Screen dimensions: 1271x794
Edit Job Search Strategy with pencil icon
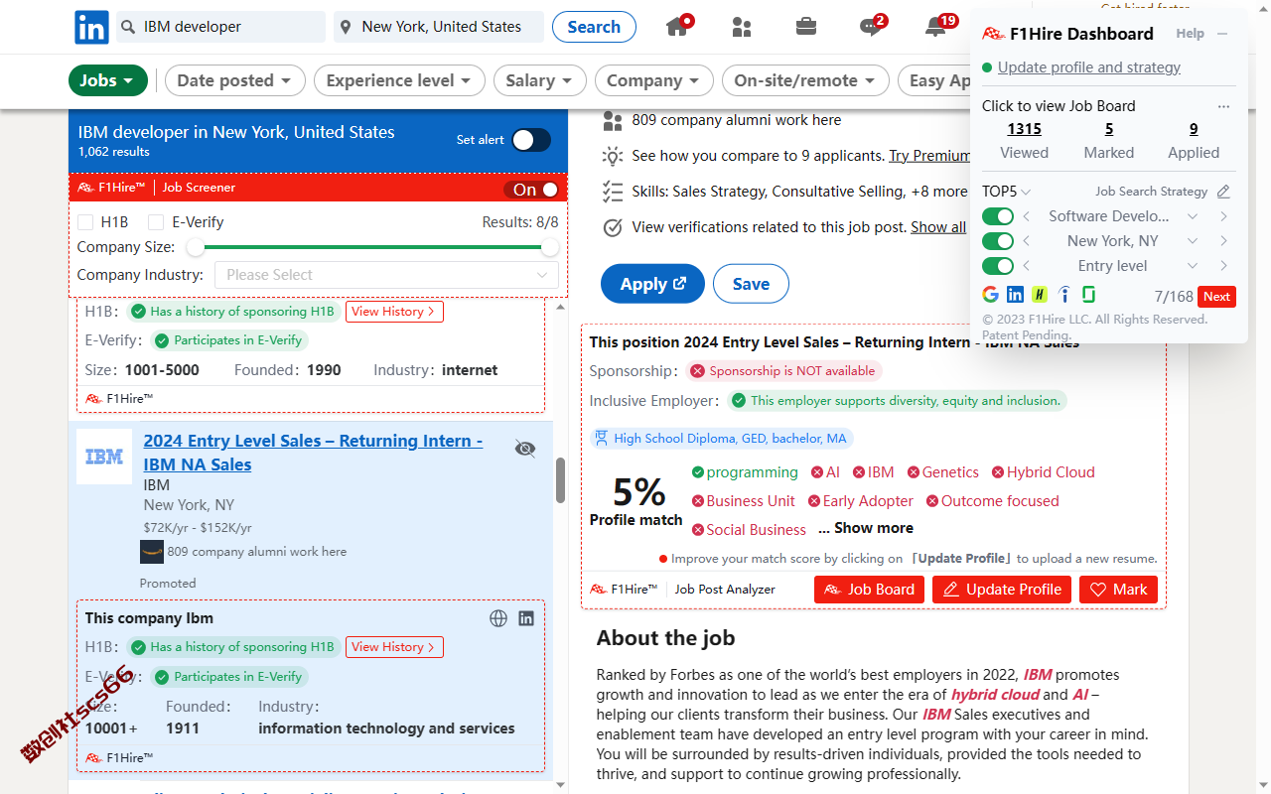pyautogui.click(x=1223, y=192)
